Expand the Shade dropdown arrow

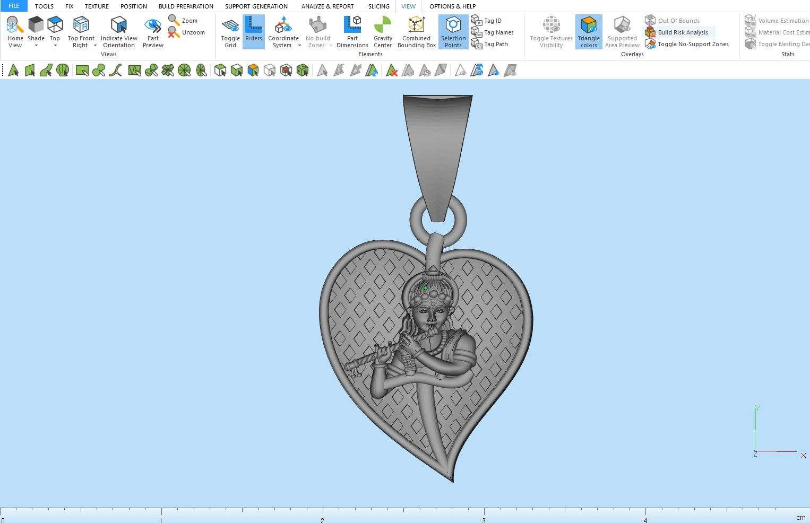coord(36,46)
